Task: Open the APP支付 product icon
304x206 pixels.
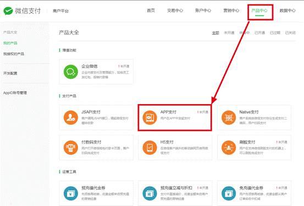Action: tap(150, 117)
